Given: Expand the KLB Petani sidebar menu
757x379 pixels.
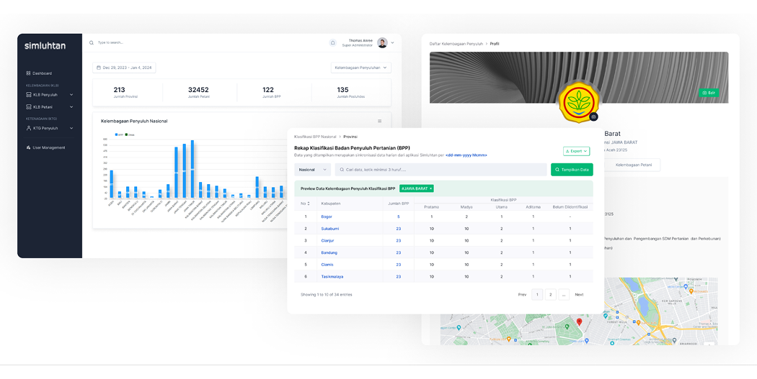Looking at the screenshot, I should click(x=50, y=107).
